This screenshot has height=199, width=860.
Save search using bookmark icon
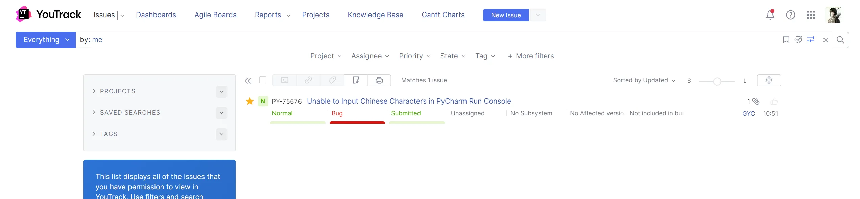point(786,40)
